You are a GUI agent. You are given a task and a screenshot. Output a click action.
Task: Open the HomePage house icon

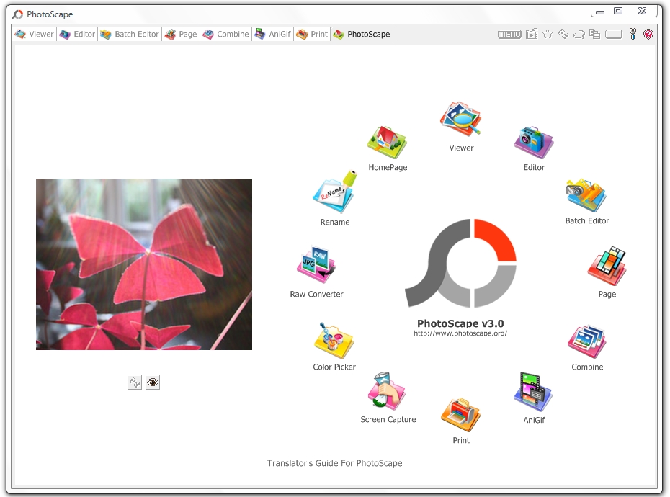387,143
